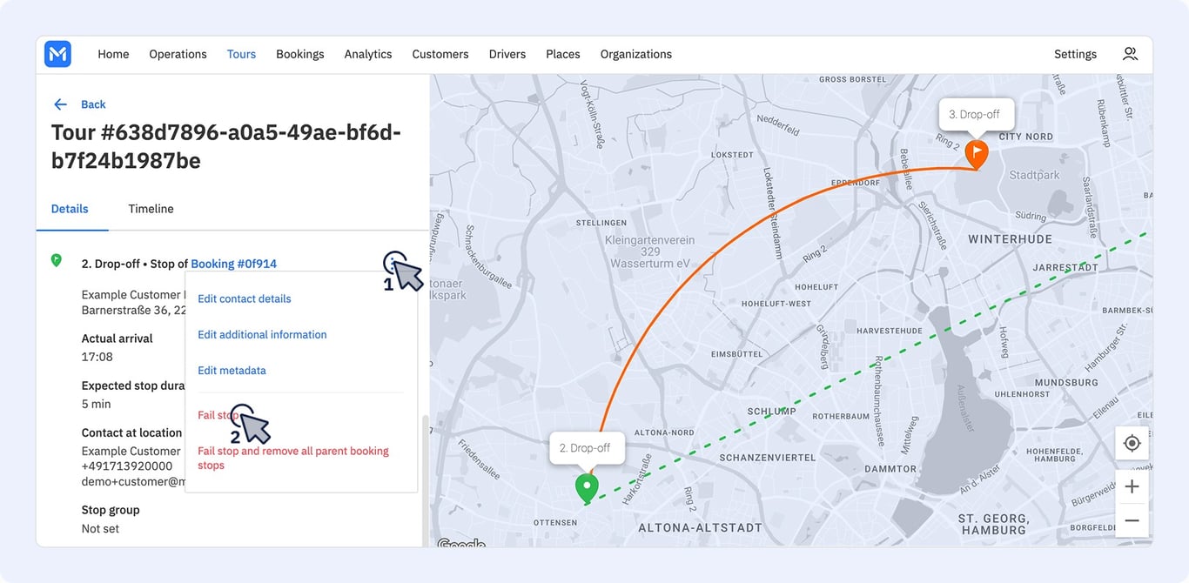Click the green drop-off pin on map

tap(588, 488)
